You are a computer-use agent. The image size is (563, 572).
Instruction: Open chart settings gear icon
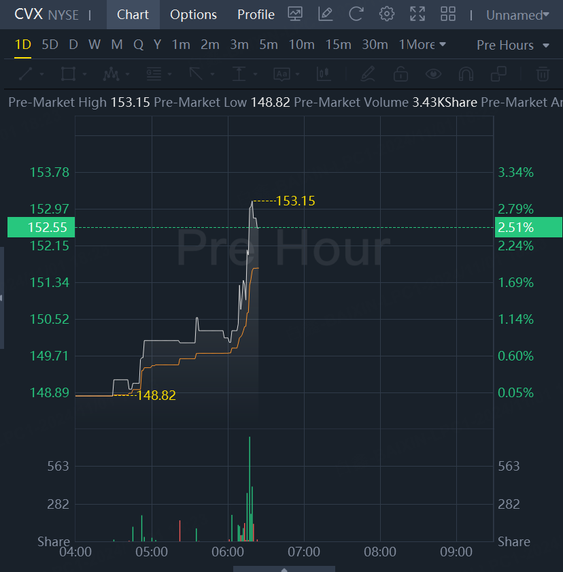386,14
